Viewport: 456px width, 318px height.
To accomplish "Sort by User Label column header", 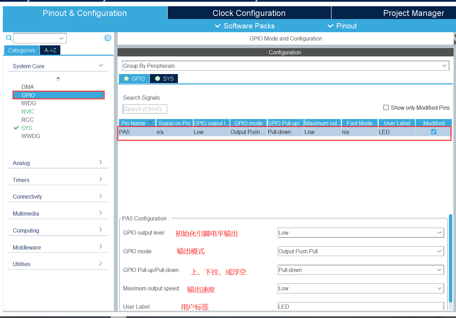I will click(397, 123).
